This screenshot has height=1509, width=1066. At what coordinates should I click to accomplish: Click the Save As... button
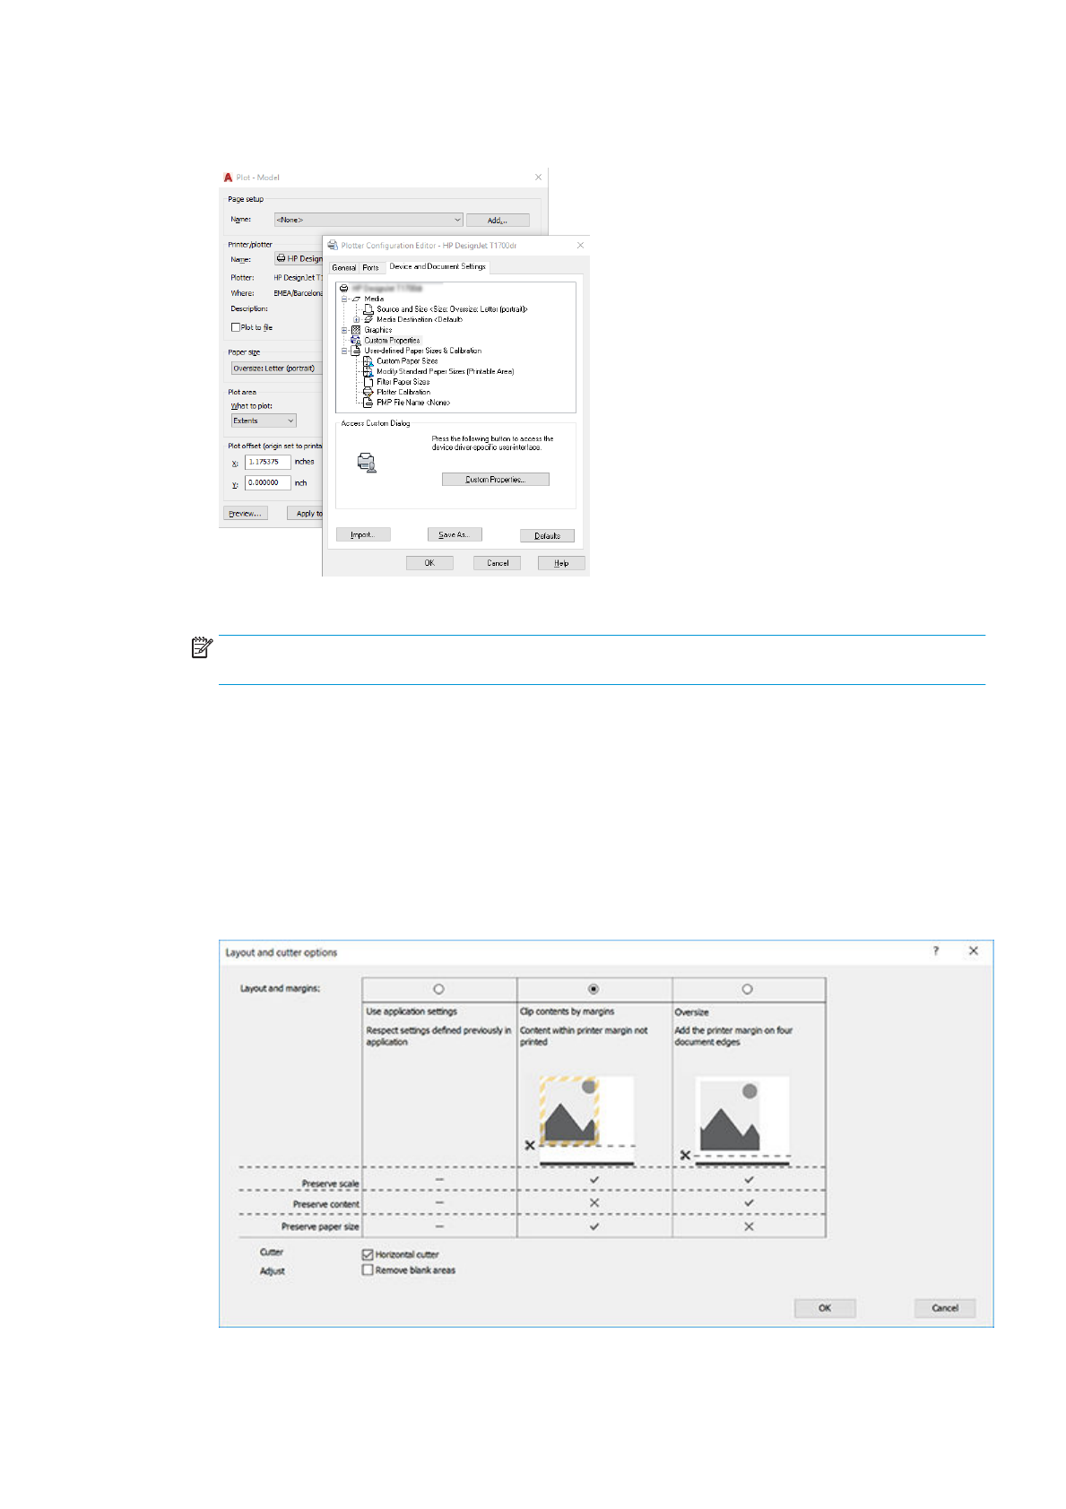point(455,535)
